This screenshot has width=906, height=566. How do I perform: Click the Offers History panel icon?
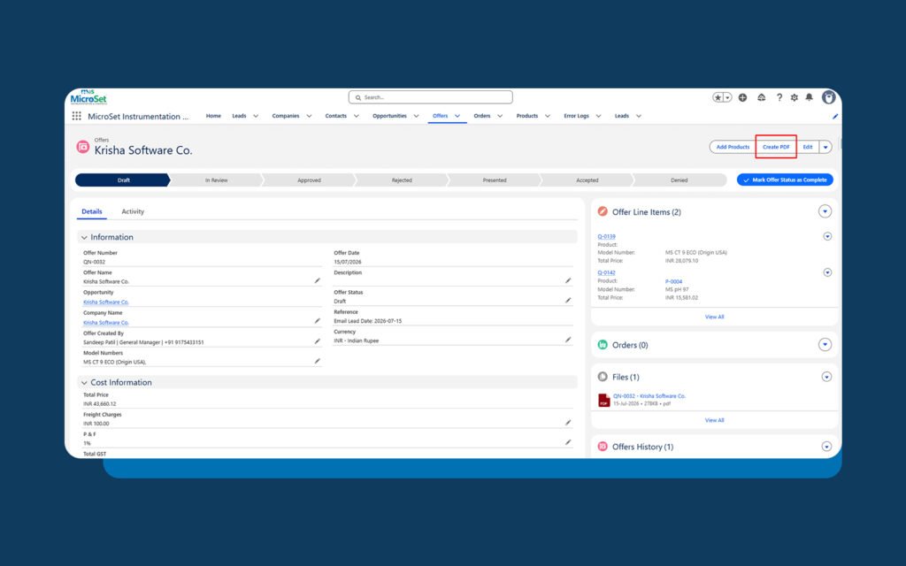[603, 447]
